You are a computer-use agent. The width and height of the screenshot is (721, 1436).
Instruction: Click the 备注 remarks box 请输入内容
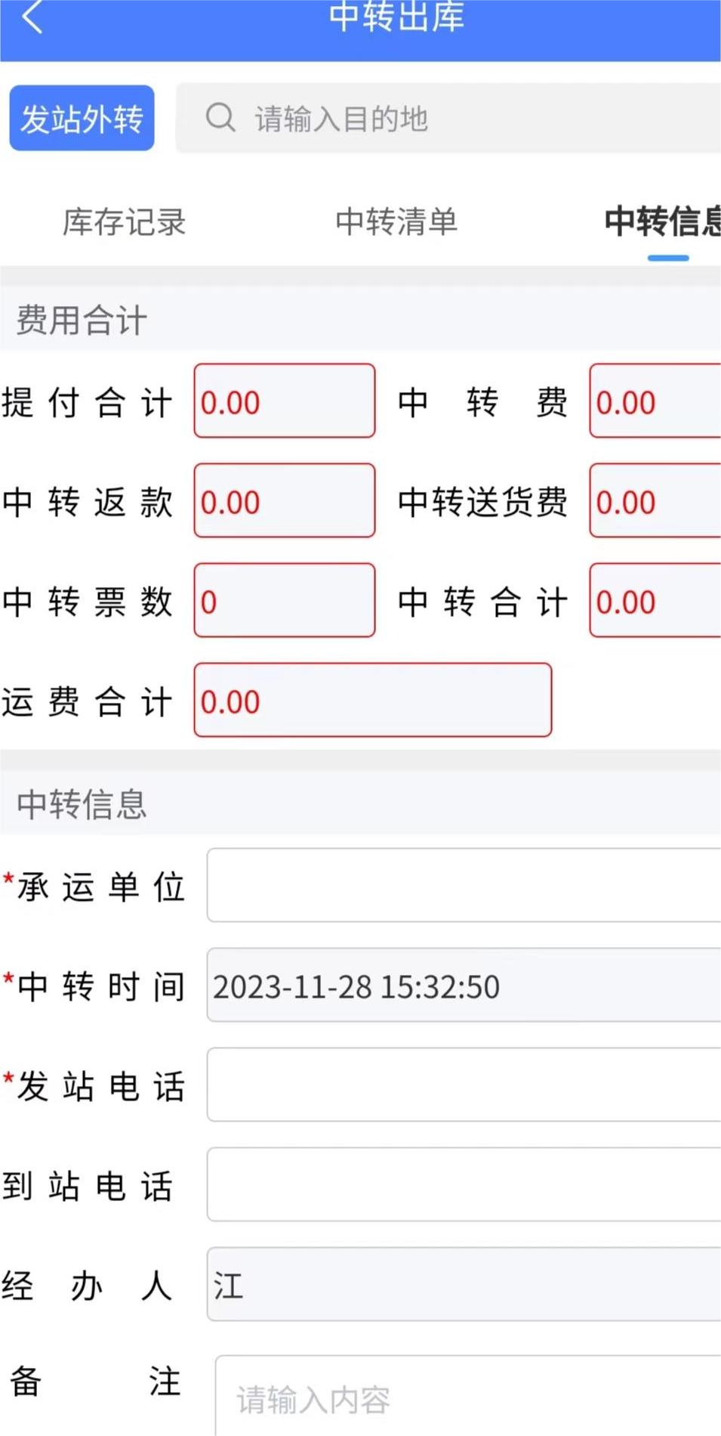(x=468, y=1398)
